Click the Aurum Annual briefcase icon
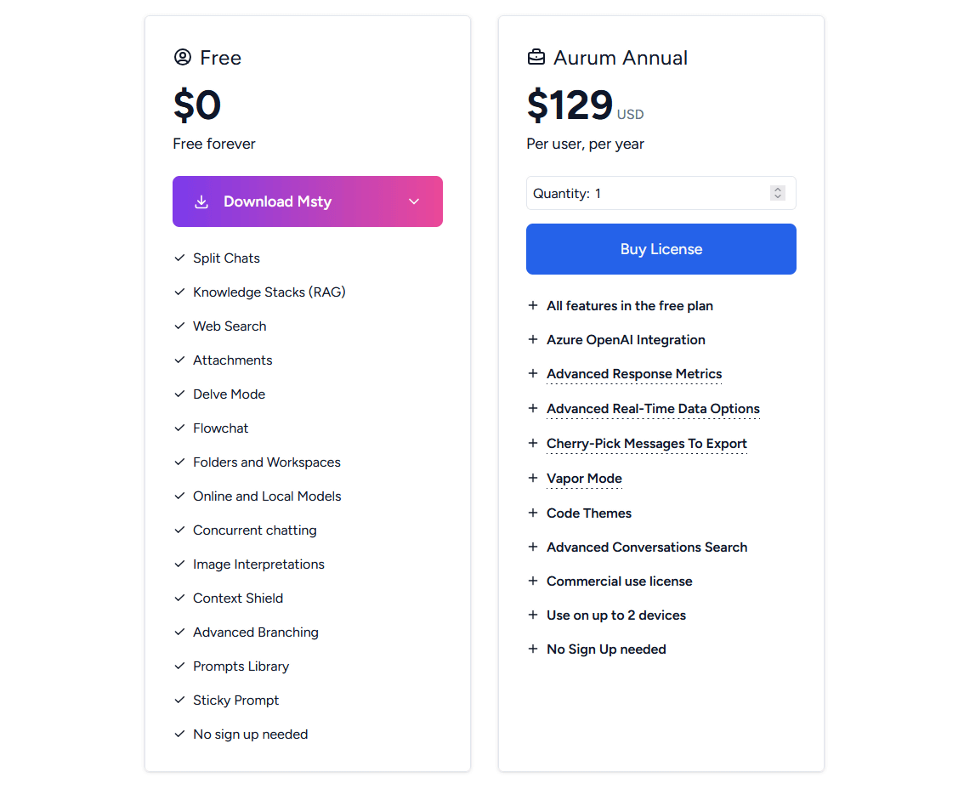 pos(536,57)
